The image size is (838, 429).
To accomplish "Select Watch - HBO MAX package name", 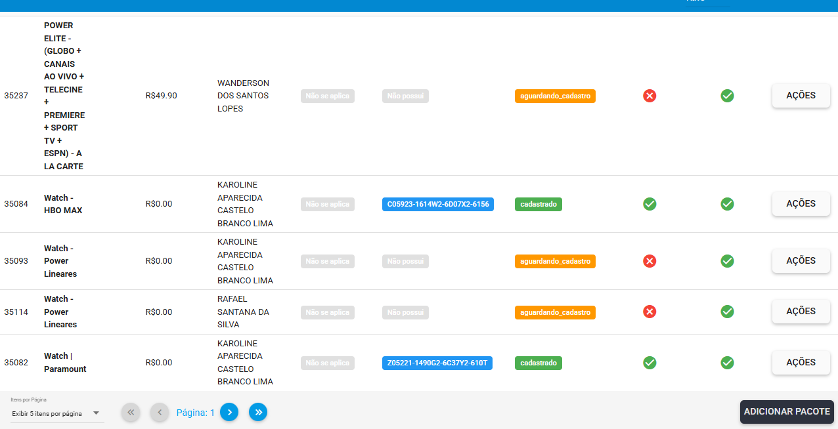I will pos(63,204).
